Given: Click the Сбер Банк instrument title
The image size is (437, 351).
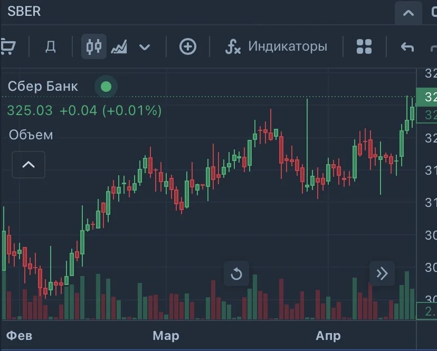Looking at the screenshot, I should click(x=43, y=86).
